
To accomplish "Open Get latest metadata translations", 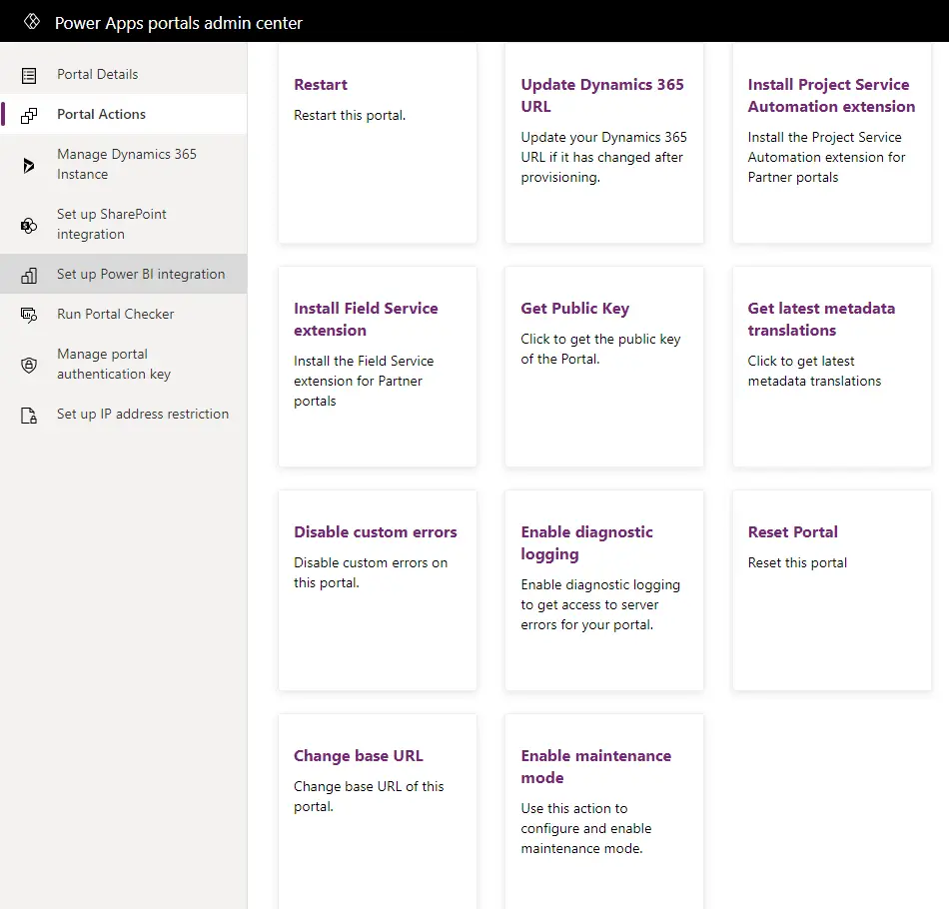I will coord(831,367).
